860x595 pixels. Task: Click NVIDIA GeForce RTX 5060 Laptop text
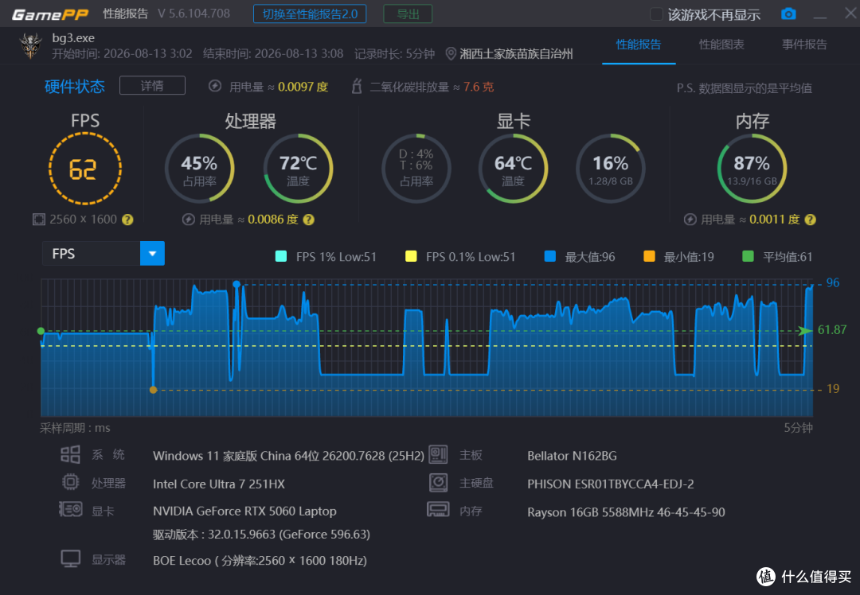point(244,511)
